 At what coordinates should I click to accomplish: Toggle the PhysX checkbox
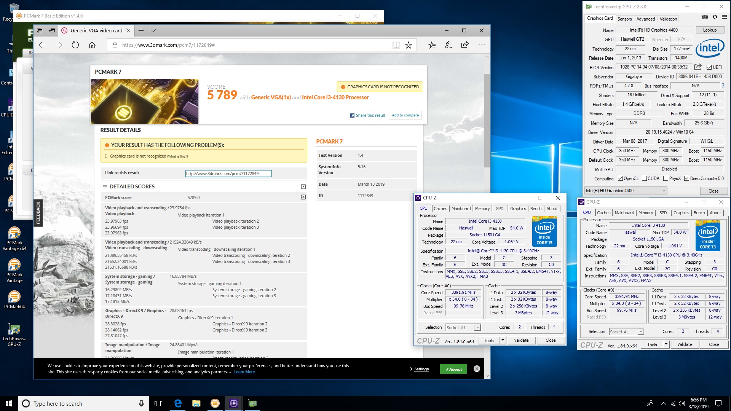[666, 178]
